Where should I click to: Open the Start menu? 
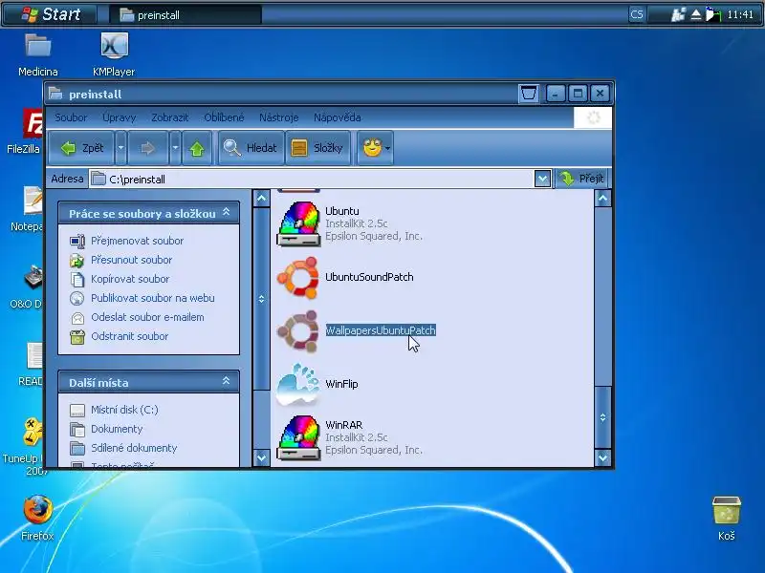pyautogui.click(x=51, y=14)
